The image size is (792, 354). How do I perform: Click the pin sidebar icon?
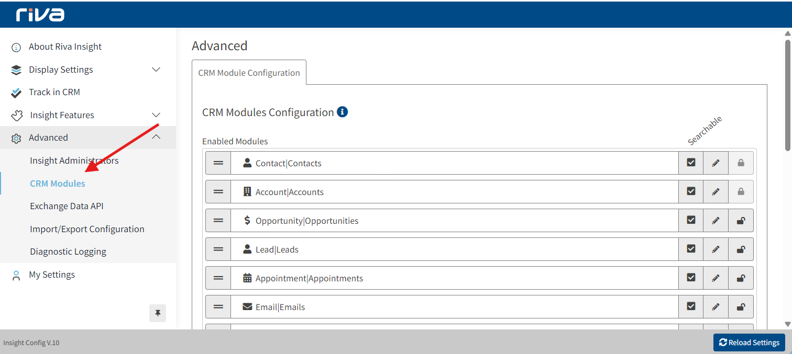[158, 313]
